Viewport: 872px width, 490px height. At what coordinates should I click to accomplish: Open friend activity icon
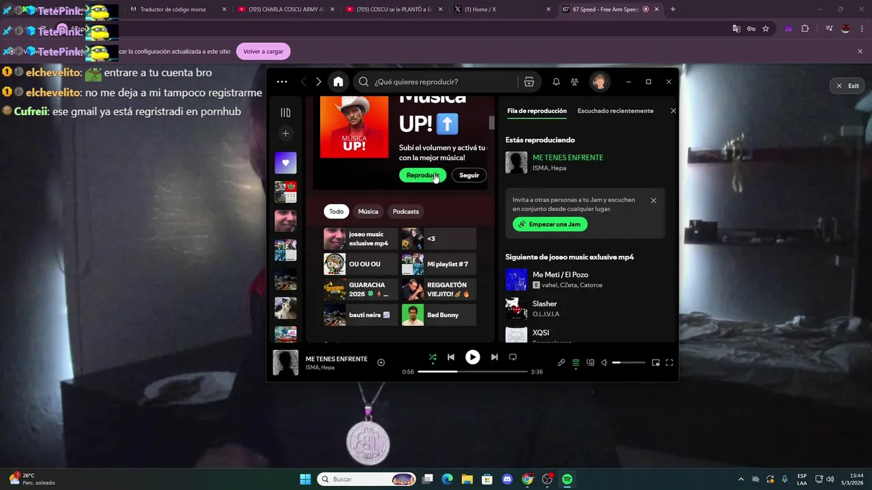tap(575, 82)
